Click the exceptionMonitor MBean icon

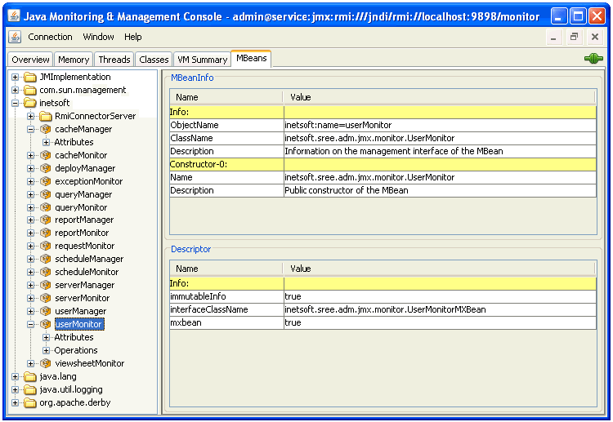click(46, 181)
